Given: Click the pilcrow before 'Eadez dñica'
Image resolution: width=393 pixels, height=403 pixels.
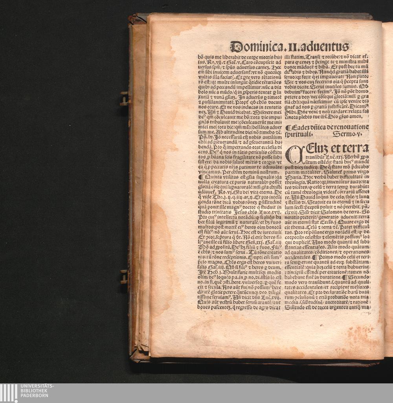Looking at the screenshot, I should [288, 128].
